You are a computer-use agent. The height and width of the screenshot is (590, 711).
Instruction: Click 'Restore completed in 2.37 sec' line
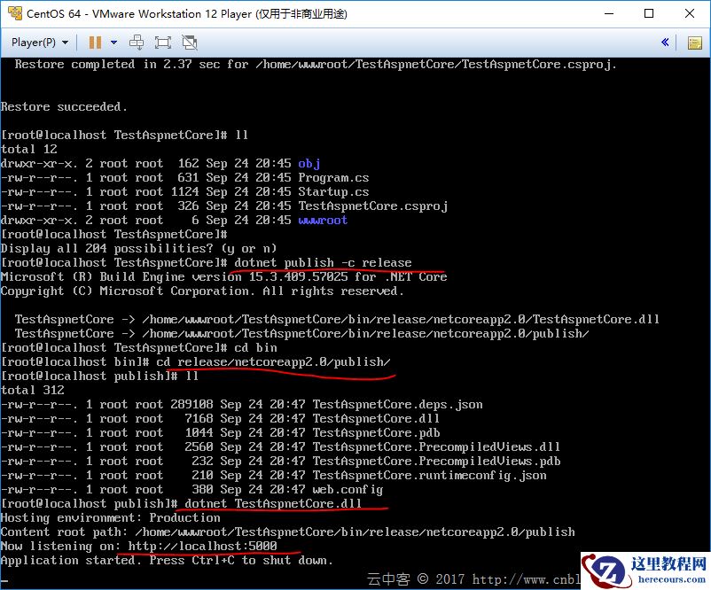pos(316,65)
